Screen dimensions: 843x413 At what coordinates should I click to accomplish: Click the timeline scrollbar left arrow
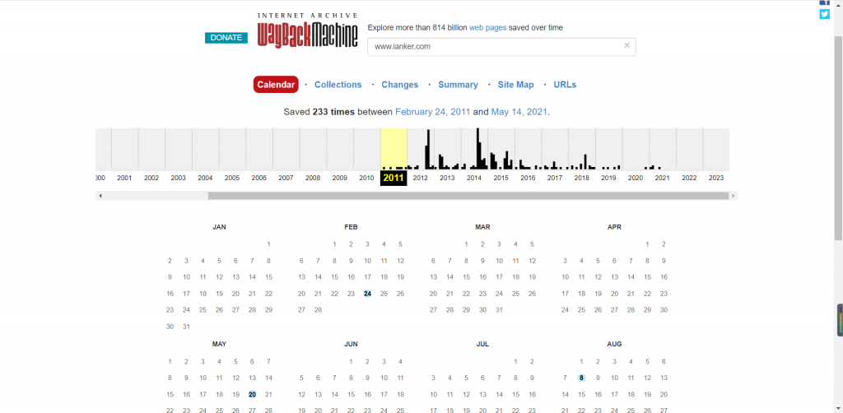[100, 196]
